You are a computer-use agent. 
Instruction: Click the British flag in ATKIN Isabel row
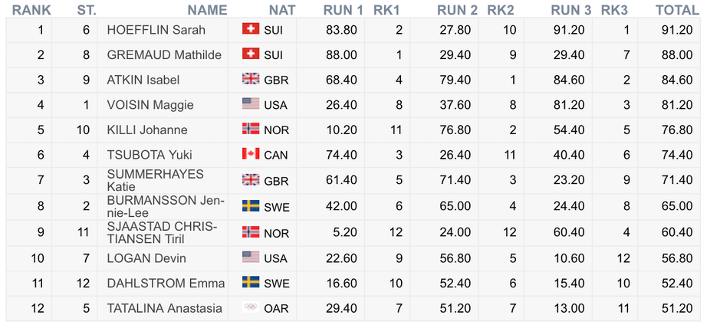(x=251, y=79)
